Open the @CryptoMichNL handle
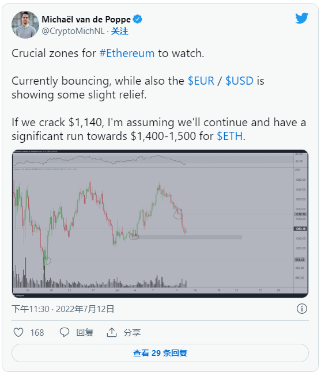The image size is (321, 376). click(73, 31)
